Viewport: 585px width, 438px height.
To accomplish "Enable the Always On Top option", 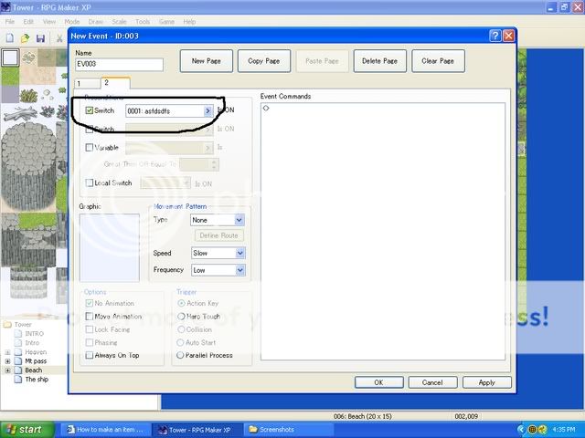I will pos(89,355).
